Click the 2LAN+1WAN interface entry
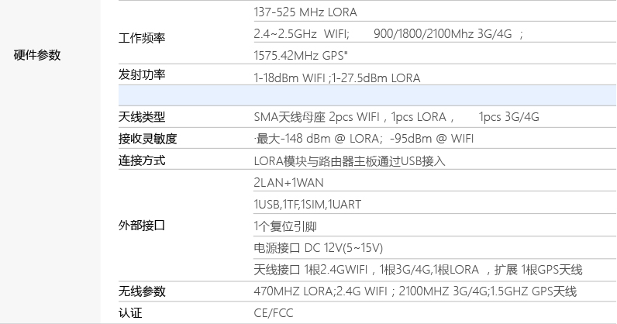The image size is (617, 324). click(x=288, y=182)
